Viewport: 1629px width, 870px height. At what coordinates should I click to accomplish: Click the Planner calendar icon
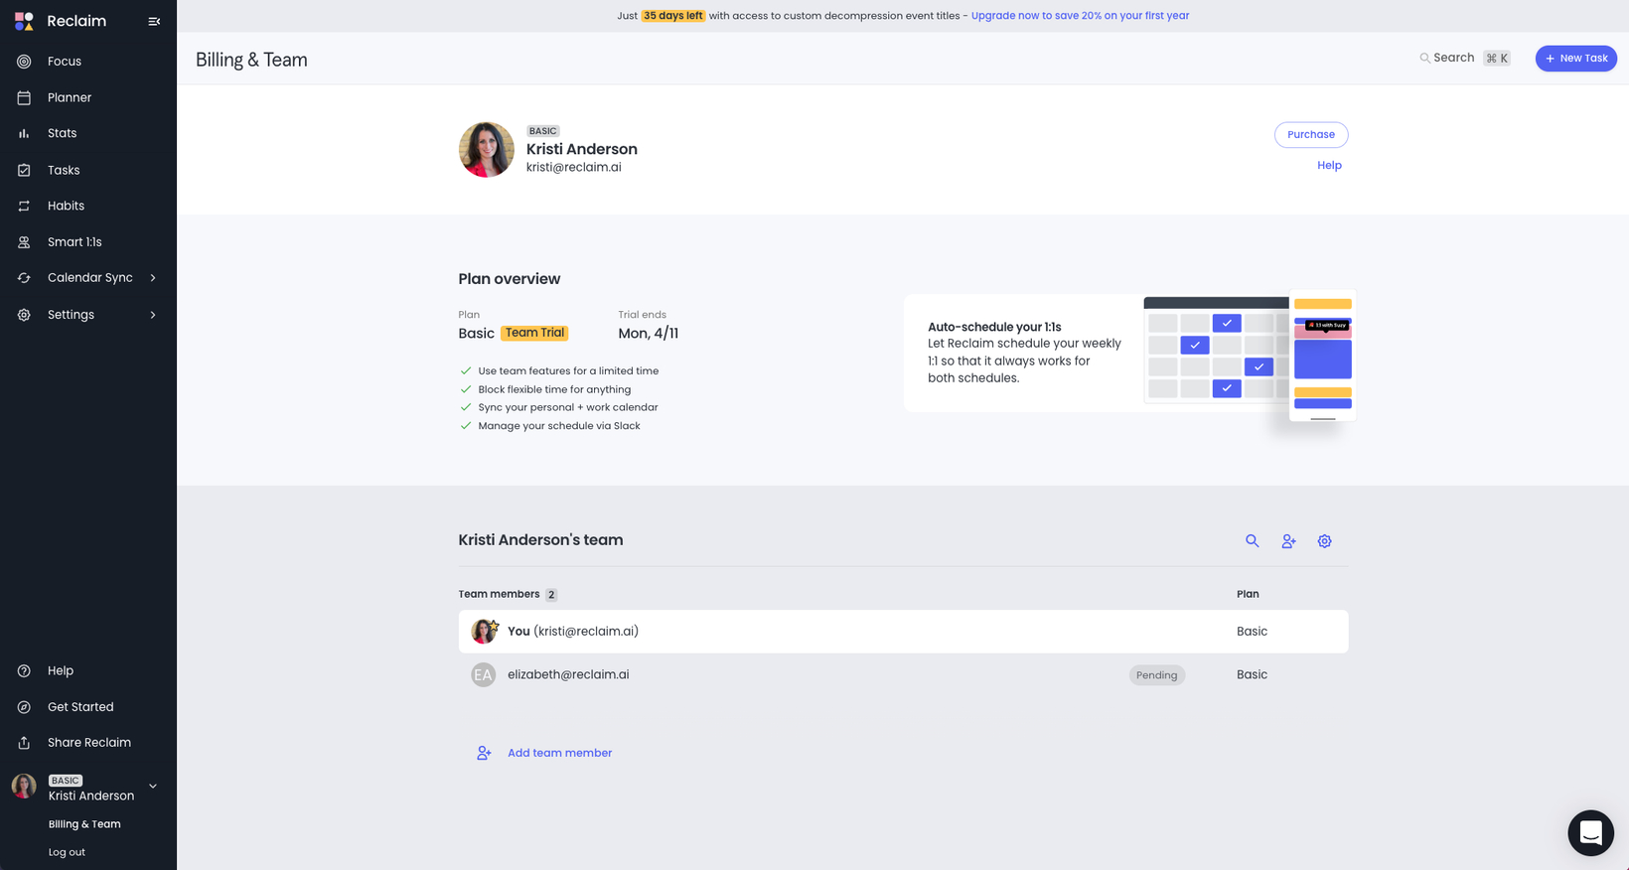coord(24,97)
